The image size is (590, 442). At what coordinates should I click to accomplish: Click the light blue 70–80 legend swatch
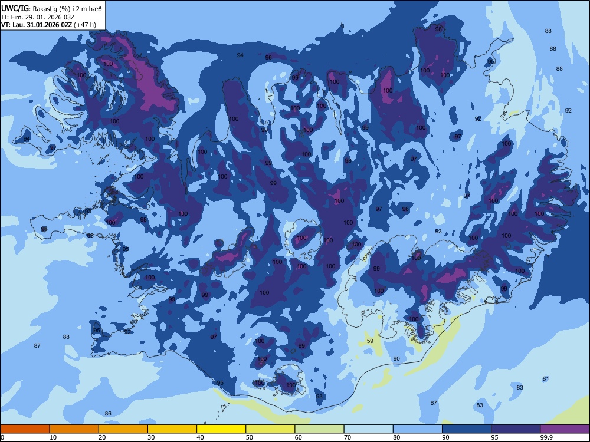(368, 429)
